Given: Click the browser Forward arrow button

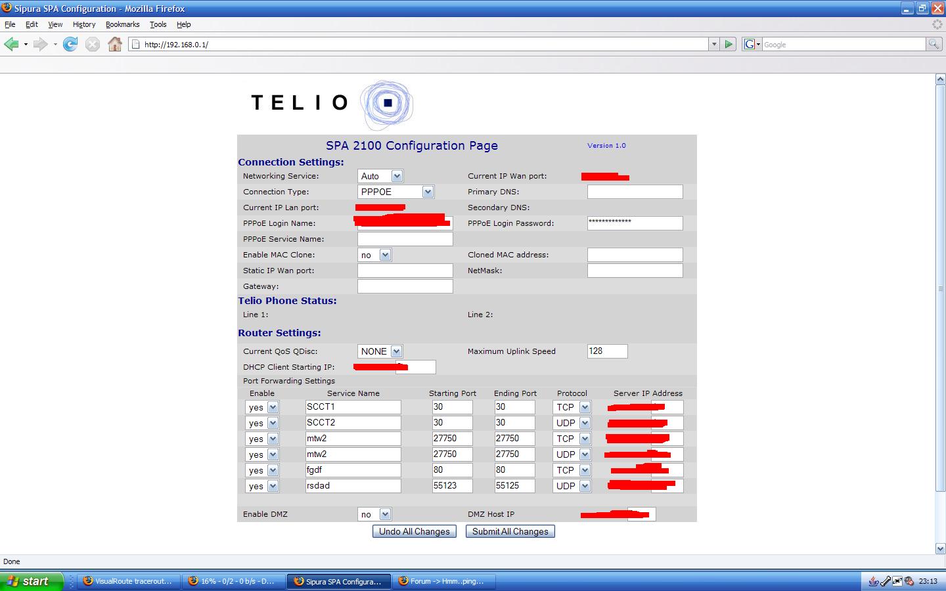Looking at the screenshot, I should click(x=40, y=44).
